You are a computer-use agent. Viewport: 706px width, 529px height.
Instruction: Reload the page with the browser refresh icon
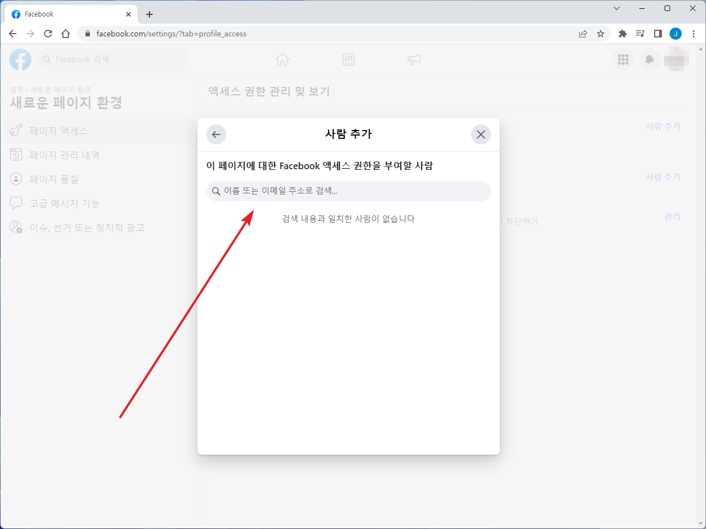[x=48, y=34]
